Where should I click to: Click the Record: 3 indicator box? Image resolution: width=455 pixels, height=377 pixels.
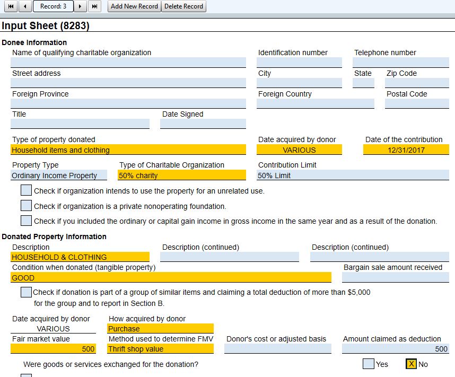53,6
